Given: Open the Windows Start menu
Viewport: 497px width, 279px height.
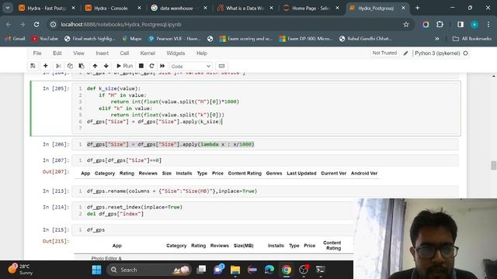Looking at the screenshot, I should coord(96,270).
